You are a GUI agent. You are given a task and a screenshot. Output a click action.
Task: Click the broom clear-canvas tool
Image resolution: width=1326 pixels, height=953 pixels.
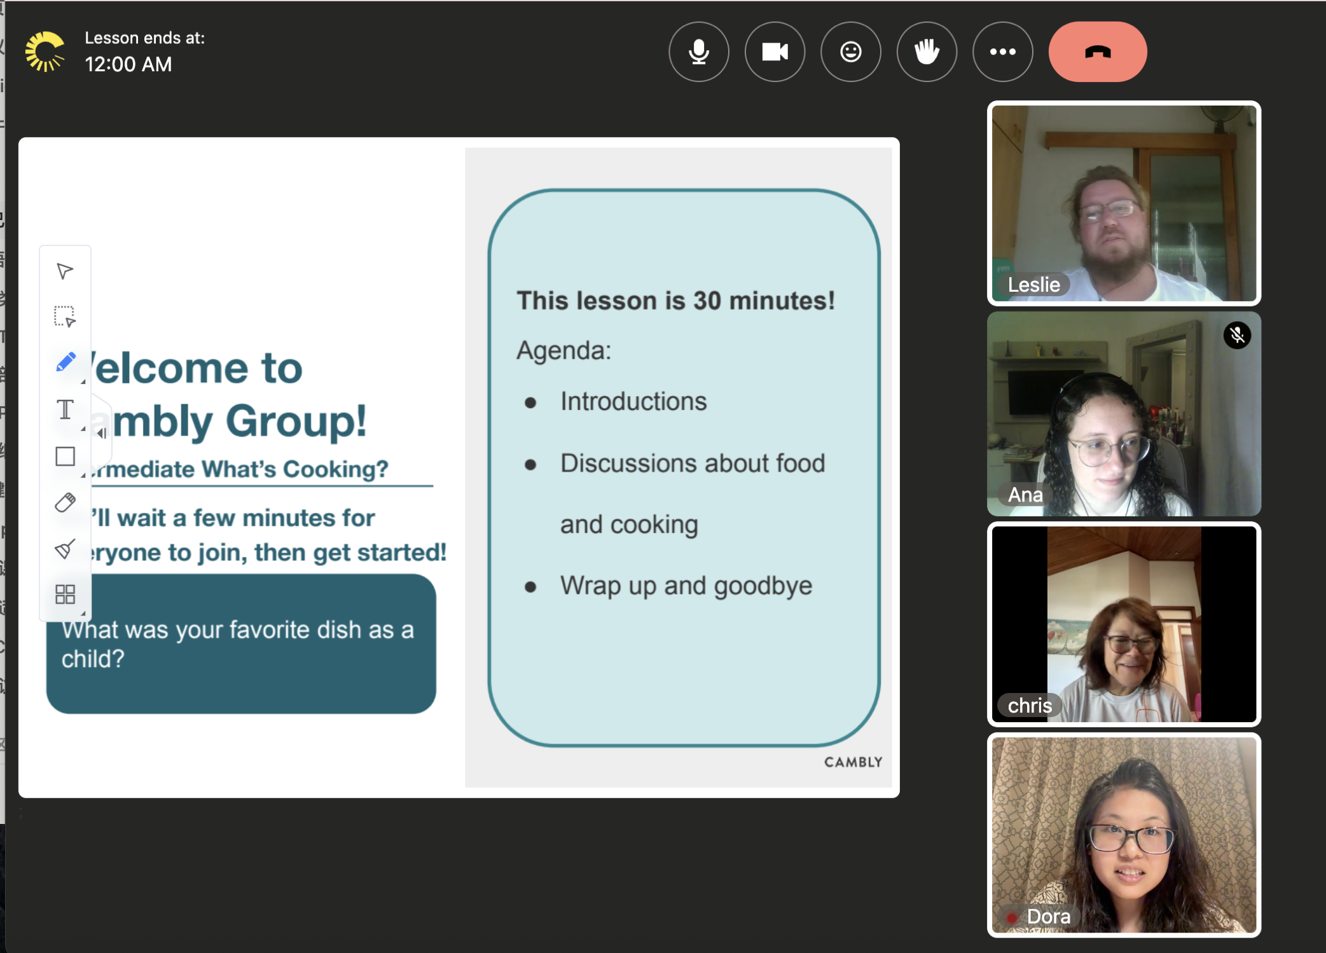tap(65, 549)
